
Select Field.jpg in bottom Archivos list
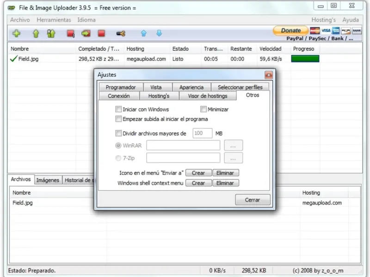pos(23,203)
